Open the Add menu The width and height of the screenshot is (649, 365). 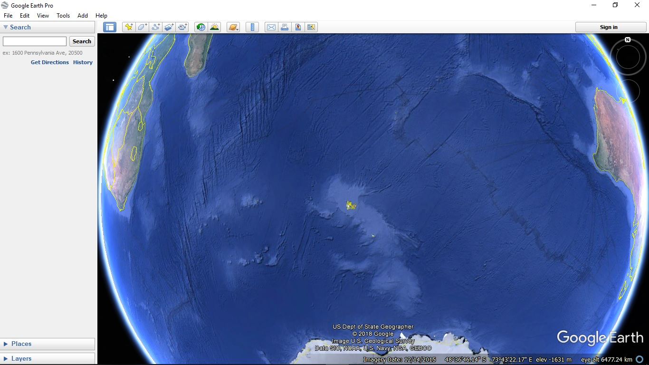[82, 15]
